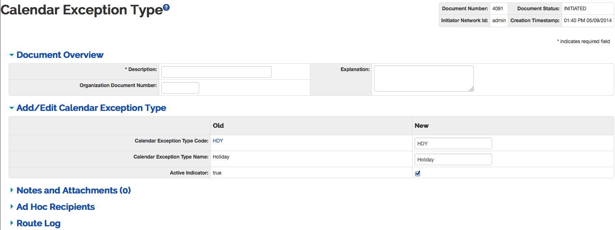Expand the Route Log arrow

pyautogui.click(x=11, y=223)
